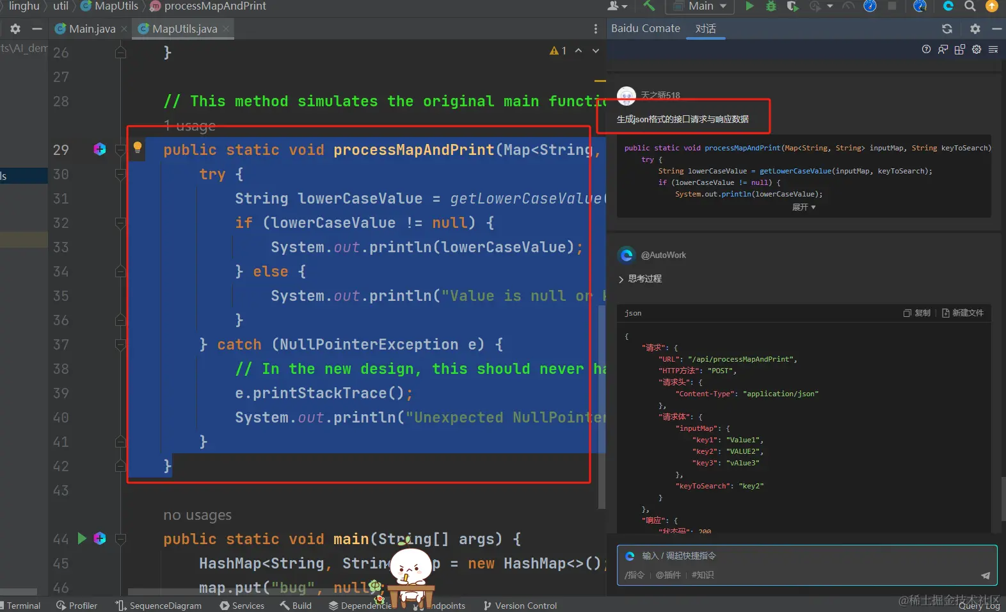This screenshot has width=1006, height=612.
Task: Open project panel settings gear
Action: (x=15, y=29)
